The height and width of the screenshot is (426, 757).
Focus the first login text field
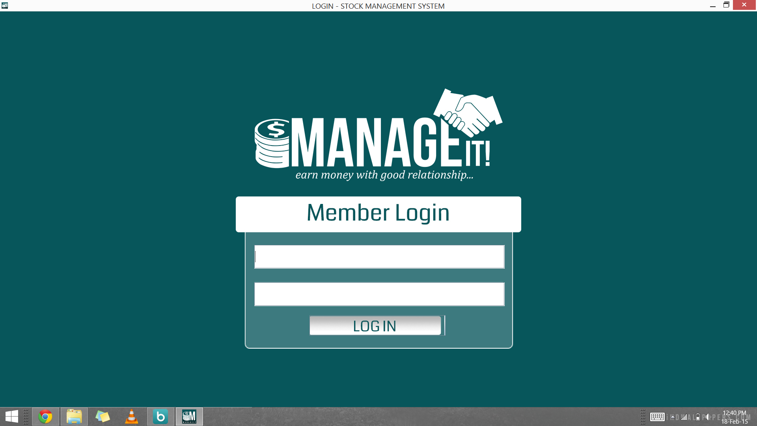(x=379, y=257)
